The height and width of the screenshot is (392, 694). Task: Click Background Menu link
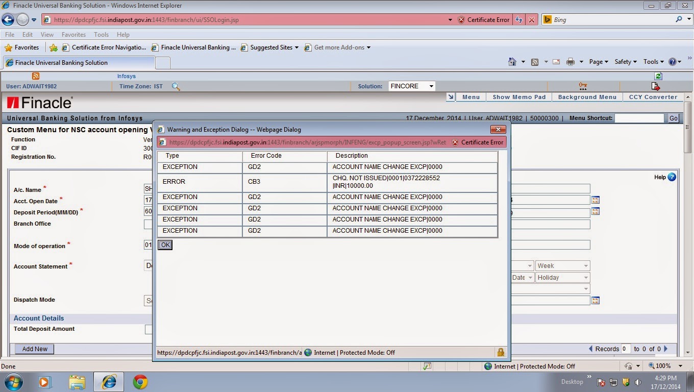[x=587, y=97]
